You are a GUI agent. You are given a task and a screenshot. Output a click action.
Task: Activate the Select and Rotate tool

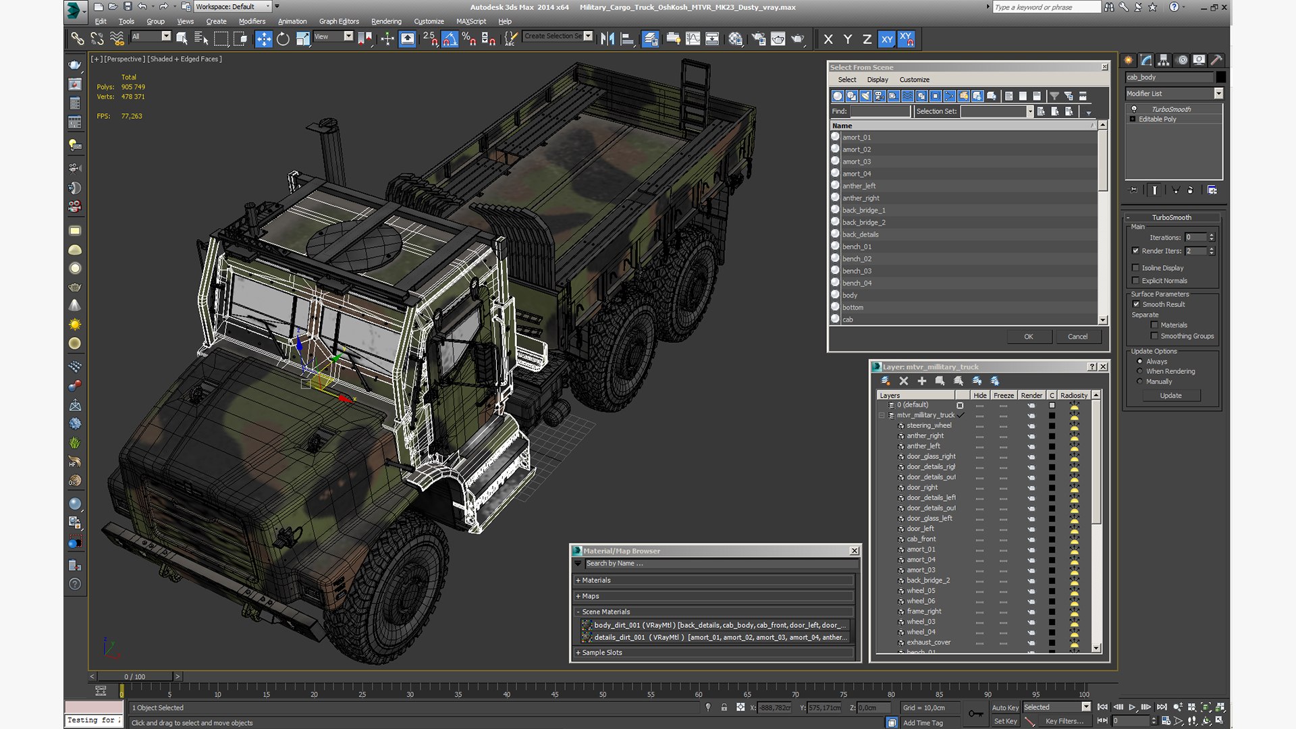pos(283,39)
